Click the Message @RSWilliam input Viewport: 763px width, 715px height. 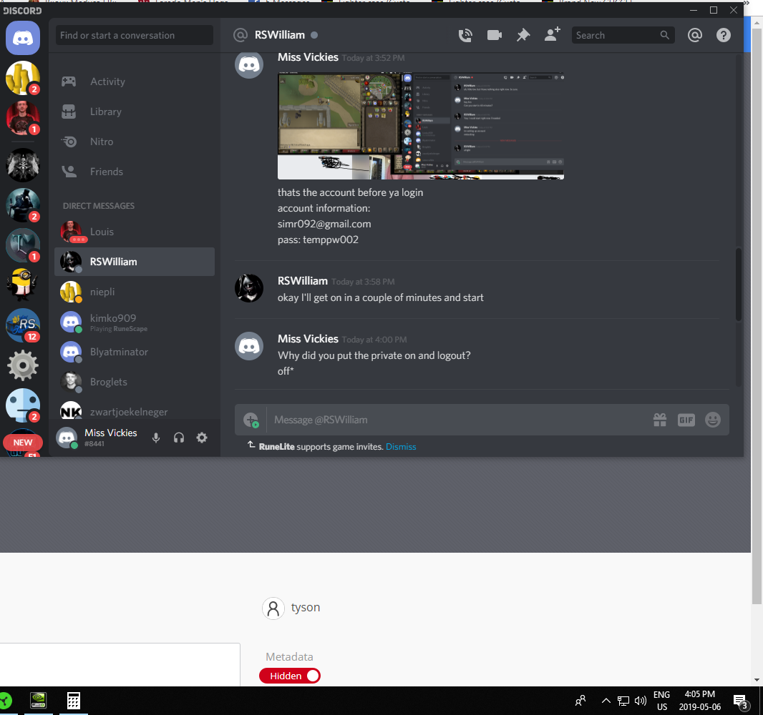point(457,420)
